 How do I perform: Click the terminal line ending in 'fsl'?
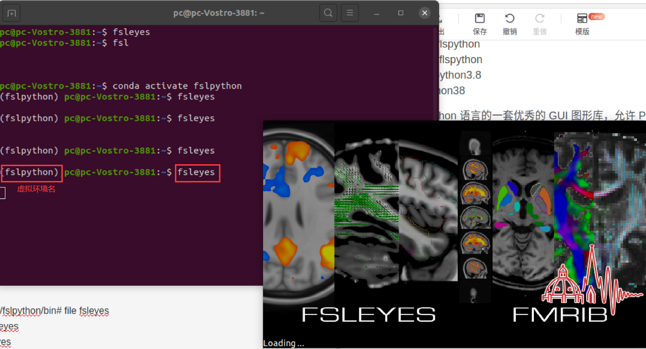[x=64, y=43]
